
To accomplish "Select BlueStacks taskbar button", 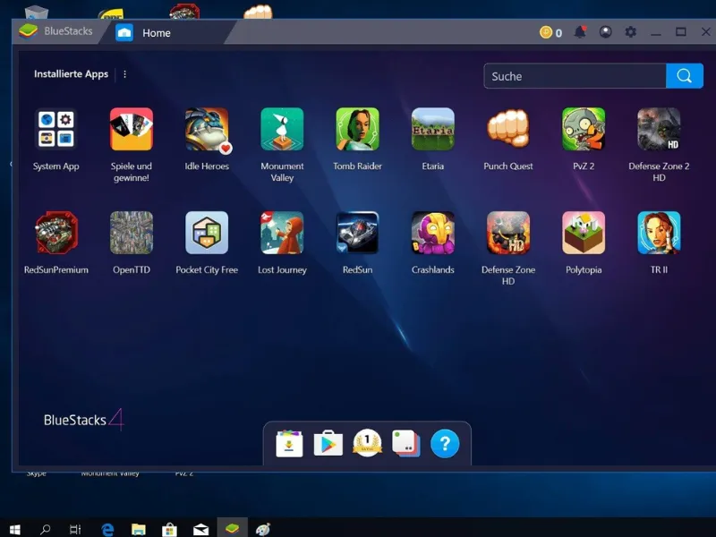I will pyautogui.click(x=232, y=528).
